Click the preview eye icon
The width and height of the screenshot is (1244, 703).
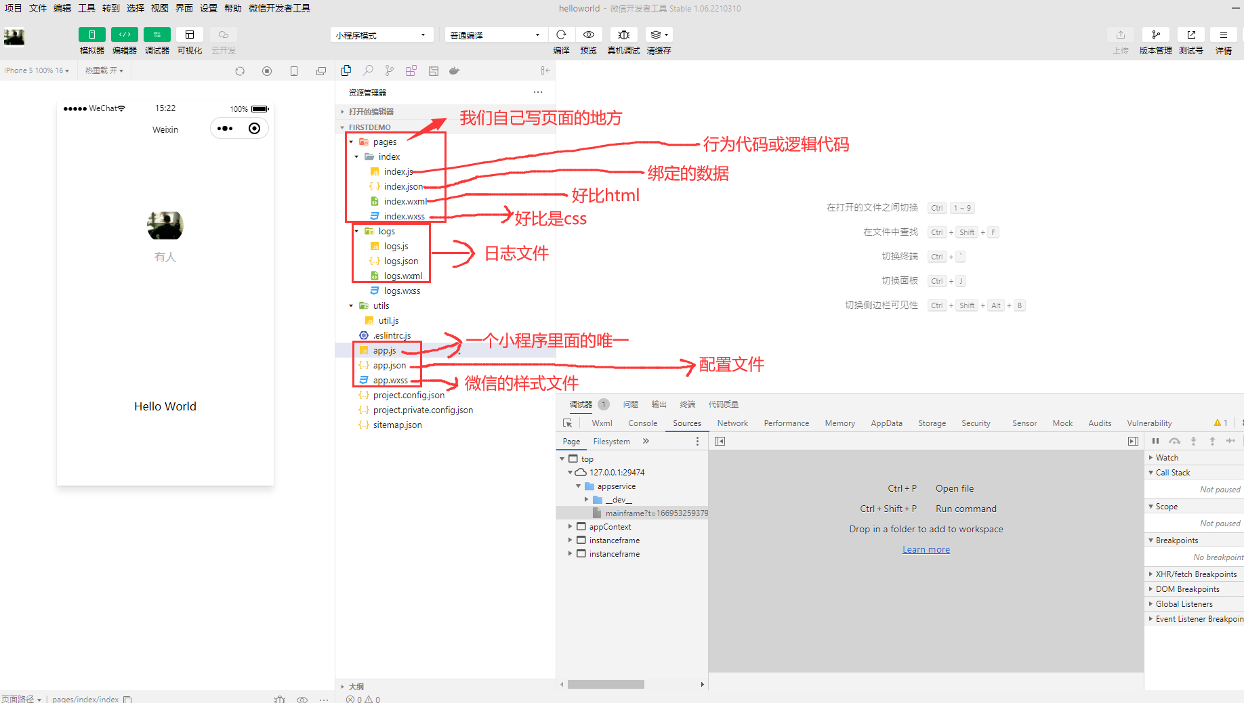click(589, 35)
